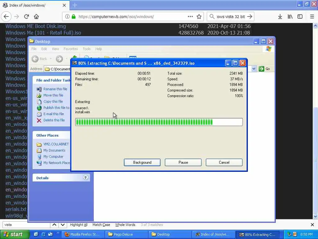Viewport: 318px width, 239px height.
Task: Toggle Highlight All in find bar
Action: coord(79,225)
